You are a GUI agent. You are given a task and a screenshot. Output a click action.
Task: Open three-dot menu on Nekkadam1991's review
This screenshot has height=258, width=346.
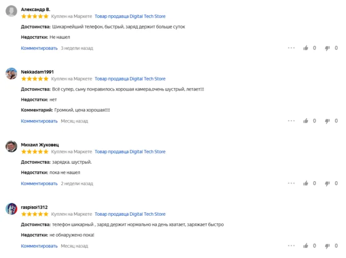[x=291, y=121]
